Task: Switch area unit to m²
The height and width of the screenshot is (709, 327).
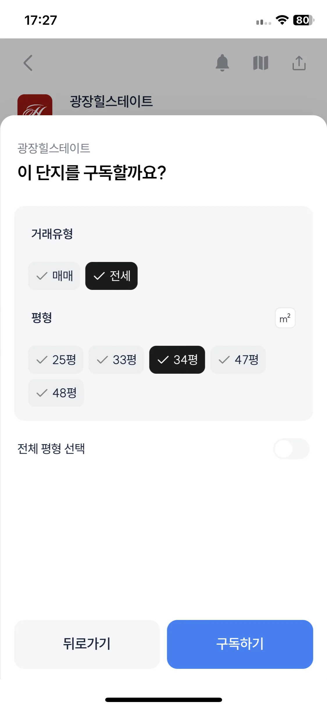Action: click(x=285, y=318)
